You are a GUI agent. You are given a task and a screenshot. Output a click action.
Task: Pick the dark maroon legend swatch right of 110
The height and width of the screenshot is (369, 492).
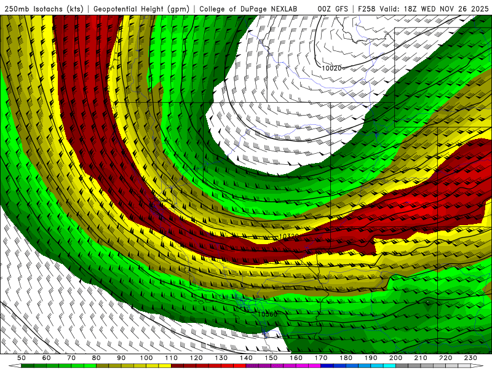click(x=178, y=366)
